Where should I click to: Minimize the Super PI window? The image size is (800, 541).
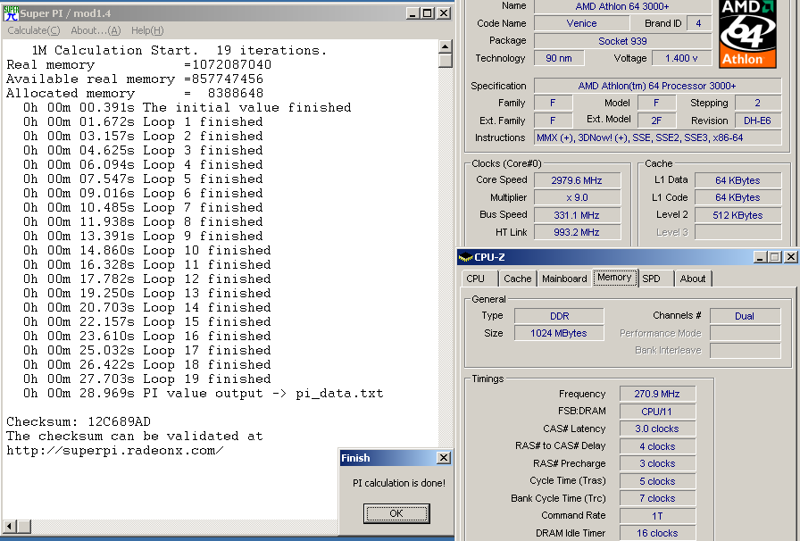(412, 13)
